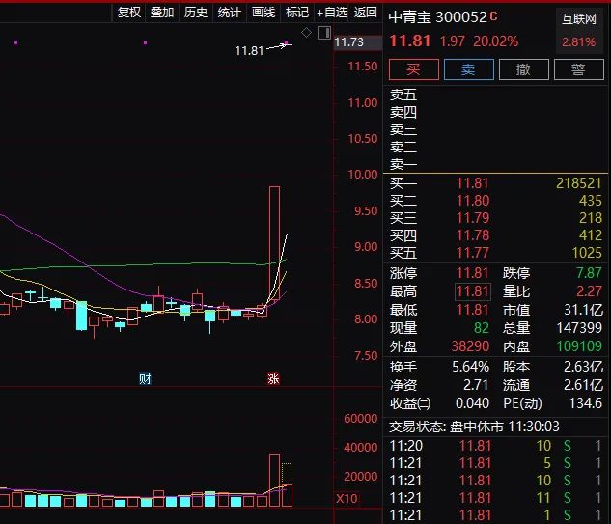Click the 返回 back button

click(x=366, y=13)
